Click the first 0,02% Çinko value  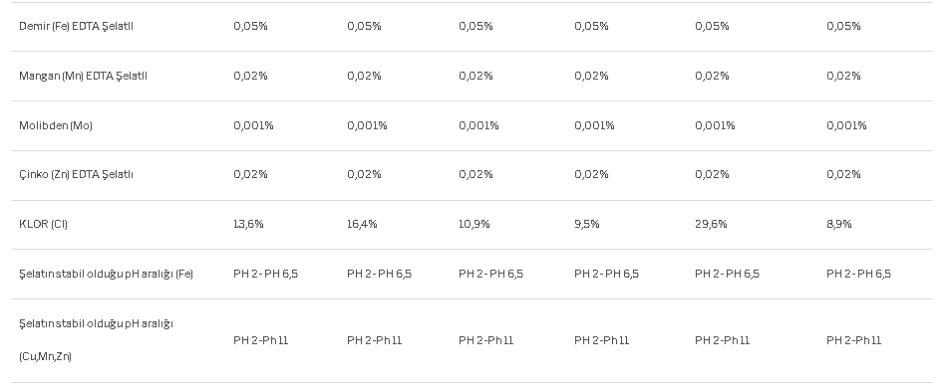click(251, 175)
